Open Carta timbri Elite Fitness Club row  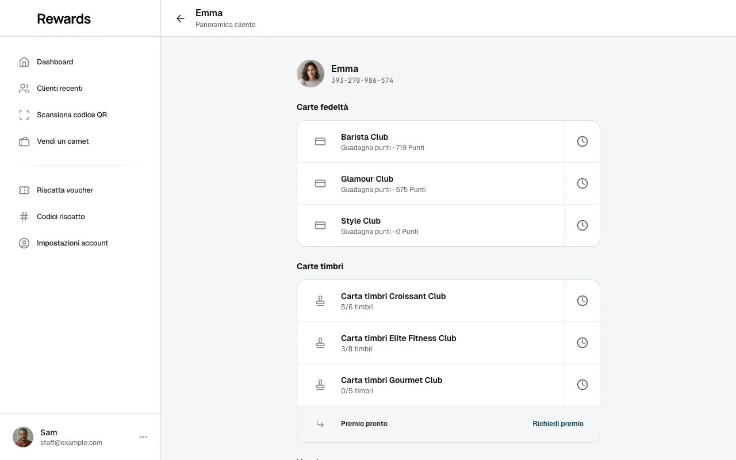coord(431,343)
